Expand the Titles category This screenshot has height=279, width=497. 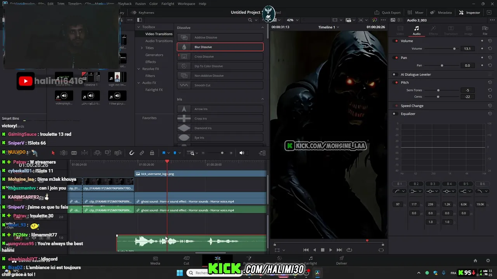click(x=142, y=48)
